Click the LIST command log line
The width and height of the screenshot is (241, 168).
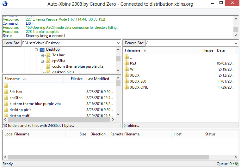point(29,23)
